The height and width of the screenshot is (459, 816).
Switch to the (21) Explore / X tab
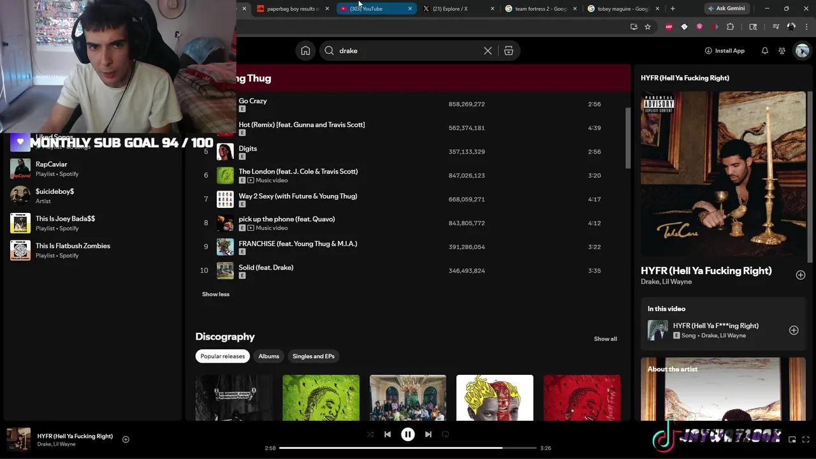pyautogui.click(x=459, y=9)
